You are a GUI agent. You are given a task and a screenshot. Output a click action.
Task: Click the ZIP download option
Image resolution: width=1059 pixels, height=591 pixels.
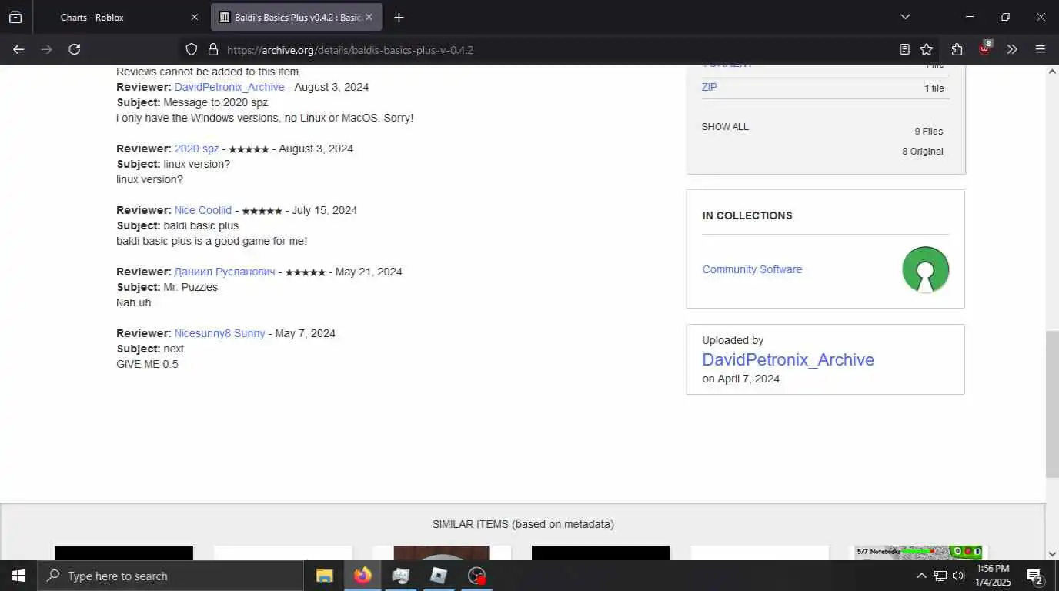pyautogui.click(x=710, y=87)
